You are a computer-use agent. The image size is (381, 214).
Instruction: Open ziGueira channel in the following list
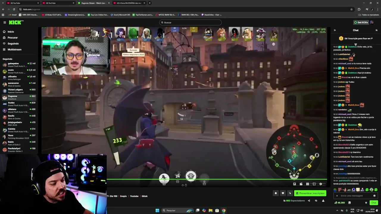pos(19,78)
